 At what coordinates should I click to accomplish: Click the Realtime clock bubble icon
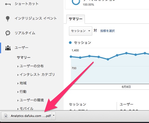[8, 33]
